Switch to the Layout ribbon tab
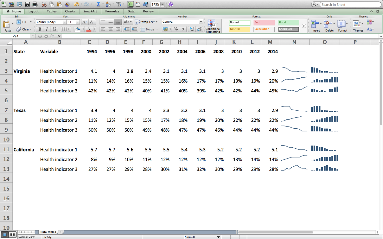This screenshot has height=239, width=383. [33, 11]
